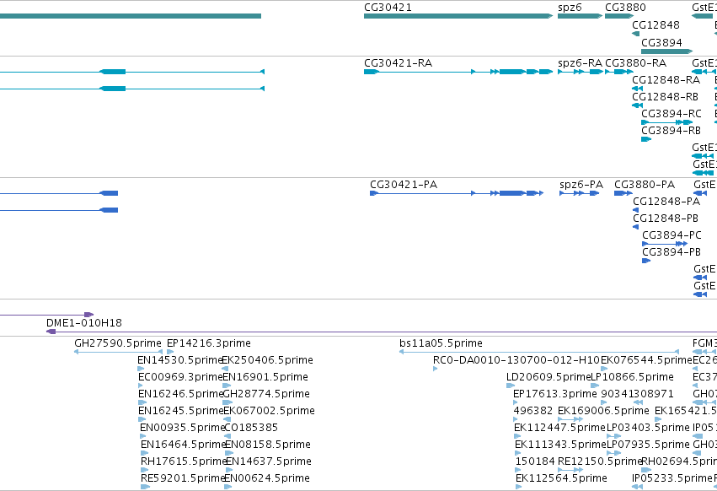Select the CG3894-PB protein label

pos(672,252)
